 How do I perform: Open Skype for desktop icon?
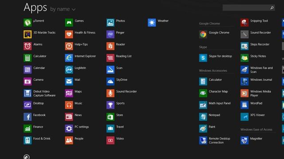click(203, 58)
